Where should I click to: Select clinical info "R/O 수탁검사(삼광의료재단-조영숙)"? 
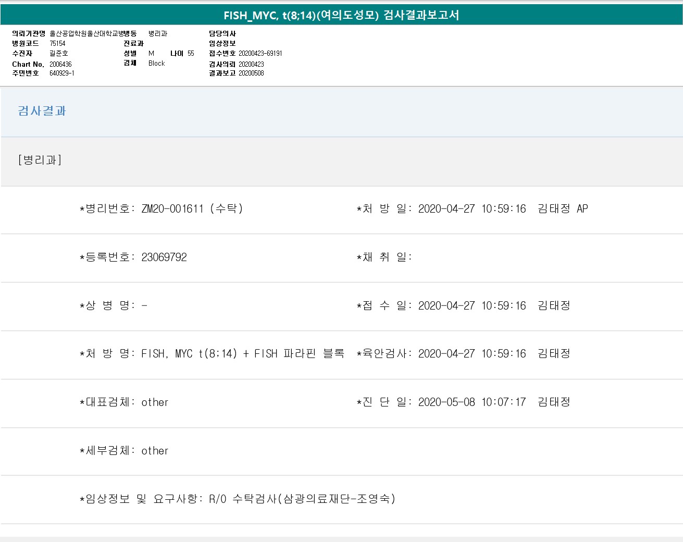point(302,499)
